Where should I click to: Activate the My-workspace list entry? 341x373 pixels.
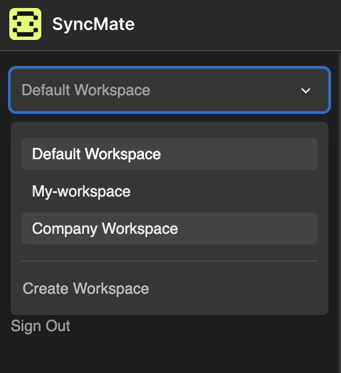click(169, 191)
